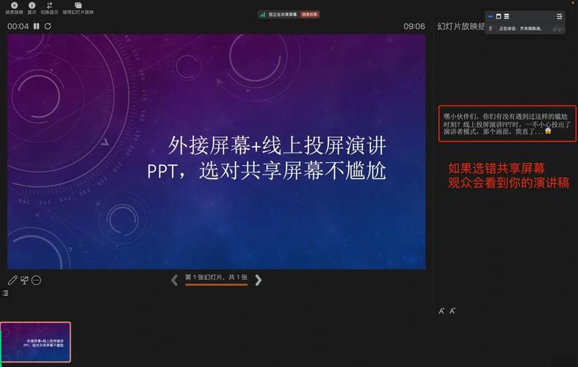This screenshot has height=367, width=578.
Task: Click the 幻灯片放映结 heading text
Action: coord(460,26)
